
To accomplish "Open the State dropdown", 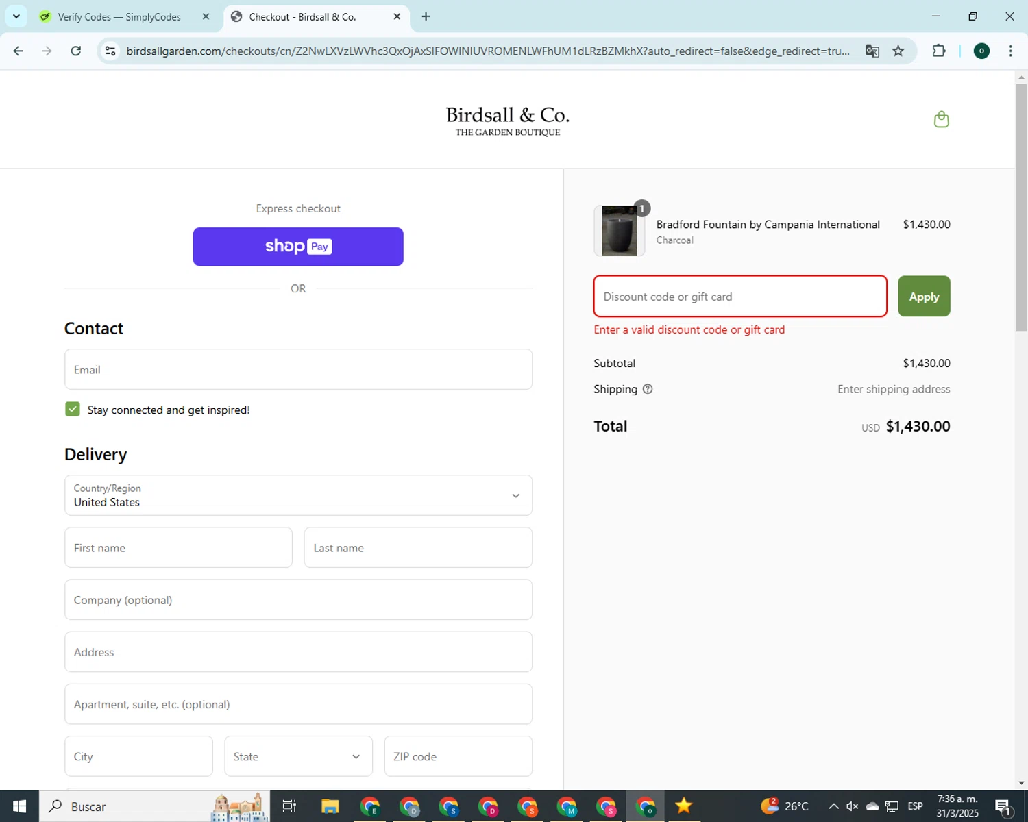I will tap(298, 756).
